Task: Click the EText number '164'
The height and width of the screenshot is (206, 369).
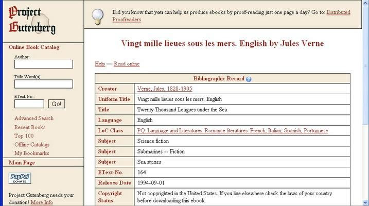Action: 142,173
